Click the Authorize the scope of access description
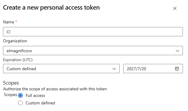The height and width of the screenshot is (111, 188). point(55,89)
